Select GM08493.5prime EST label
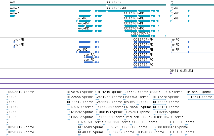The width and height of the screenshot is (214, 136). point(109,112)
